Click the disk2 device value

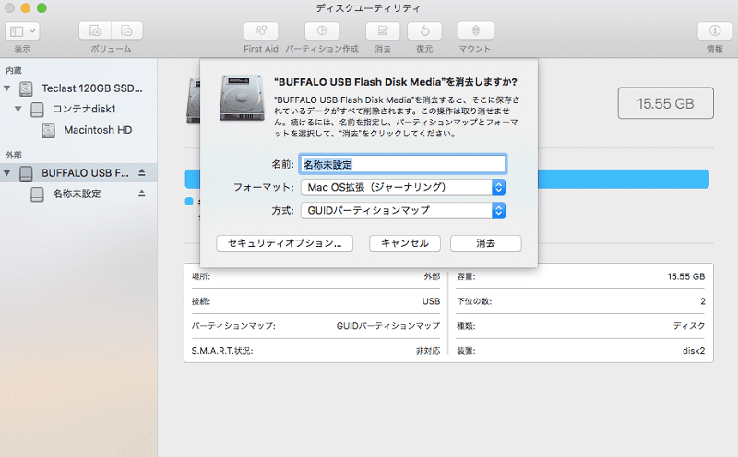(694, 351)
